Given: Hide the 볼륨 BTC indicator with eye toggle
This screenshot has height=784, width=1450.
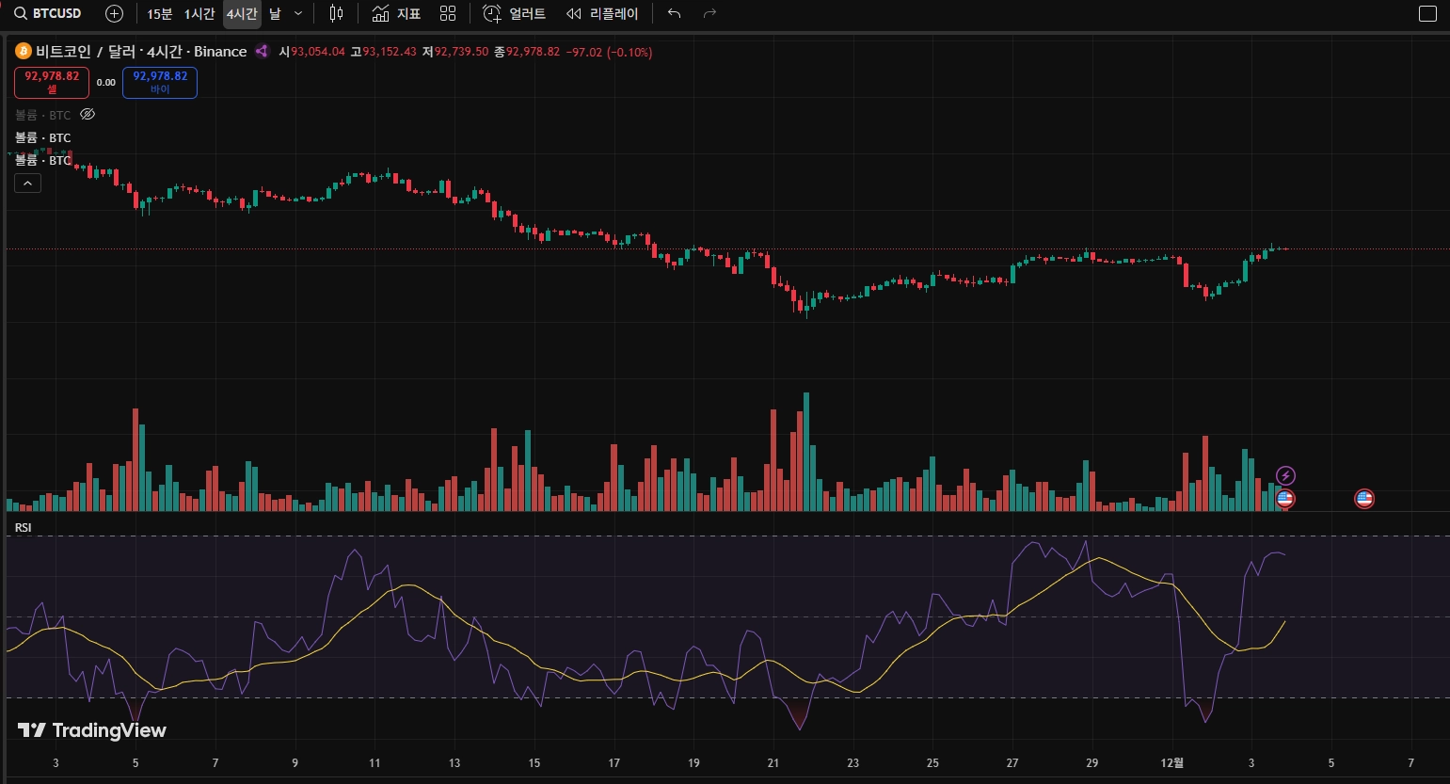Looking at the screenshot, I should coord(88,114).
